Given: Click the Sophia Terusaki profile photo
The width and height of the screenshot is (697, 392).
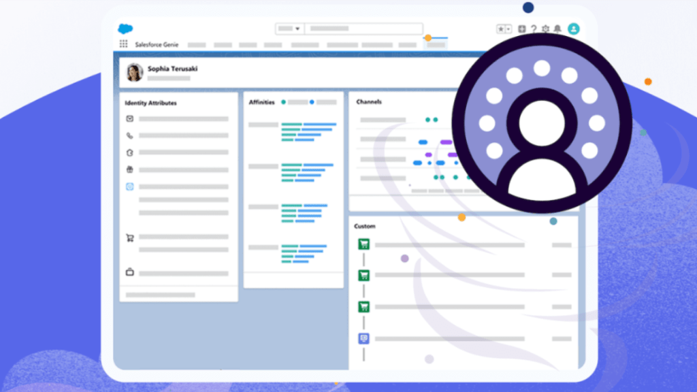Looking at the screenshot, I should [x=135, y=72].
